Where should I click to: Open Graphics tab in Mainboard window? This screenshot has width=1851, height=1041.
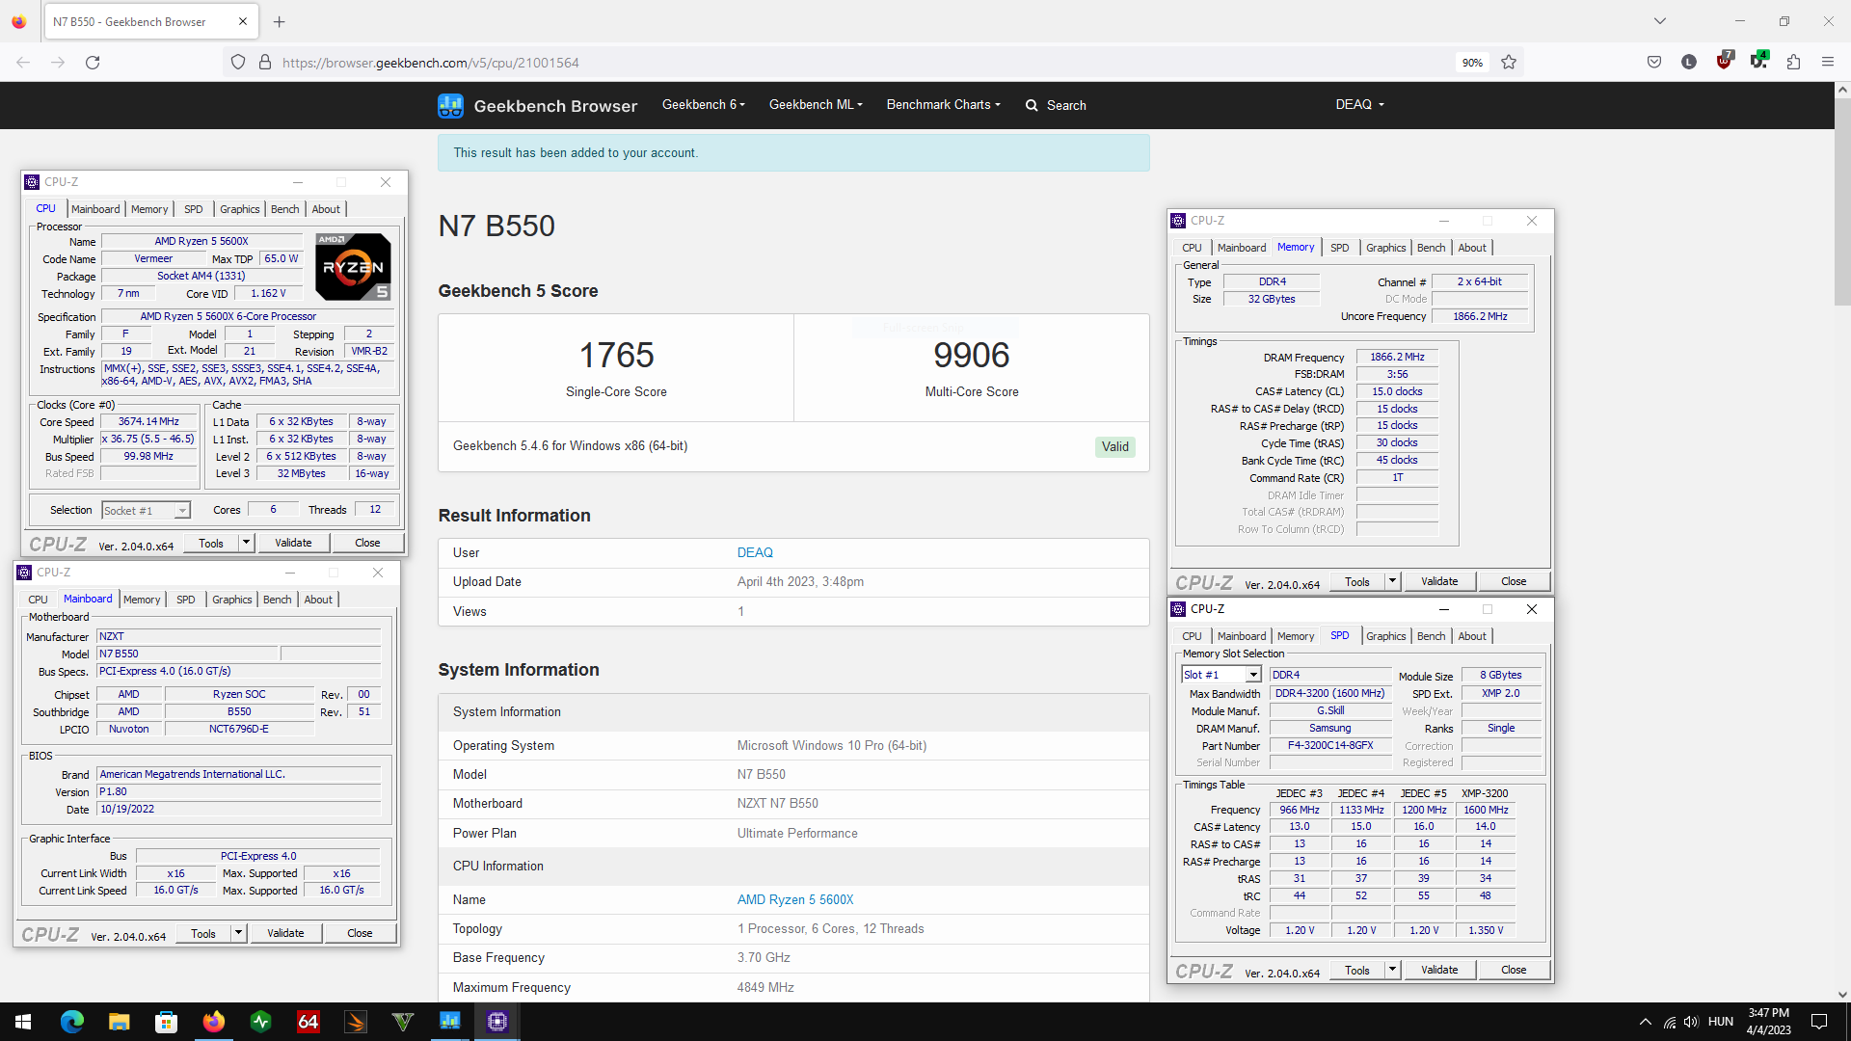[x=231, y=600]
